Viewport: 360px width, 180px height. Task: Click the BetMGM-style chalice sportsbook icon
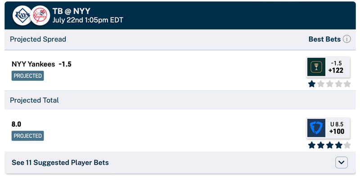point(316,67)
